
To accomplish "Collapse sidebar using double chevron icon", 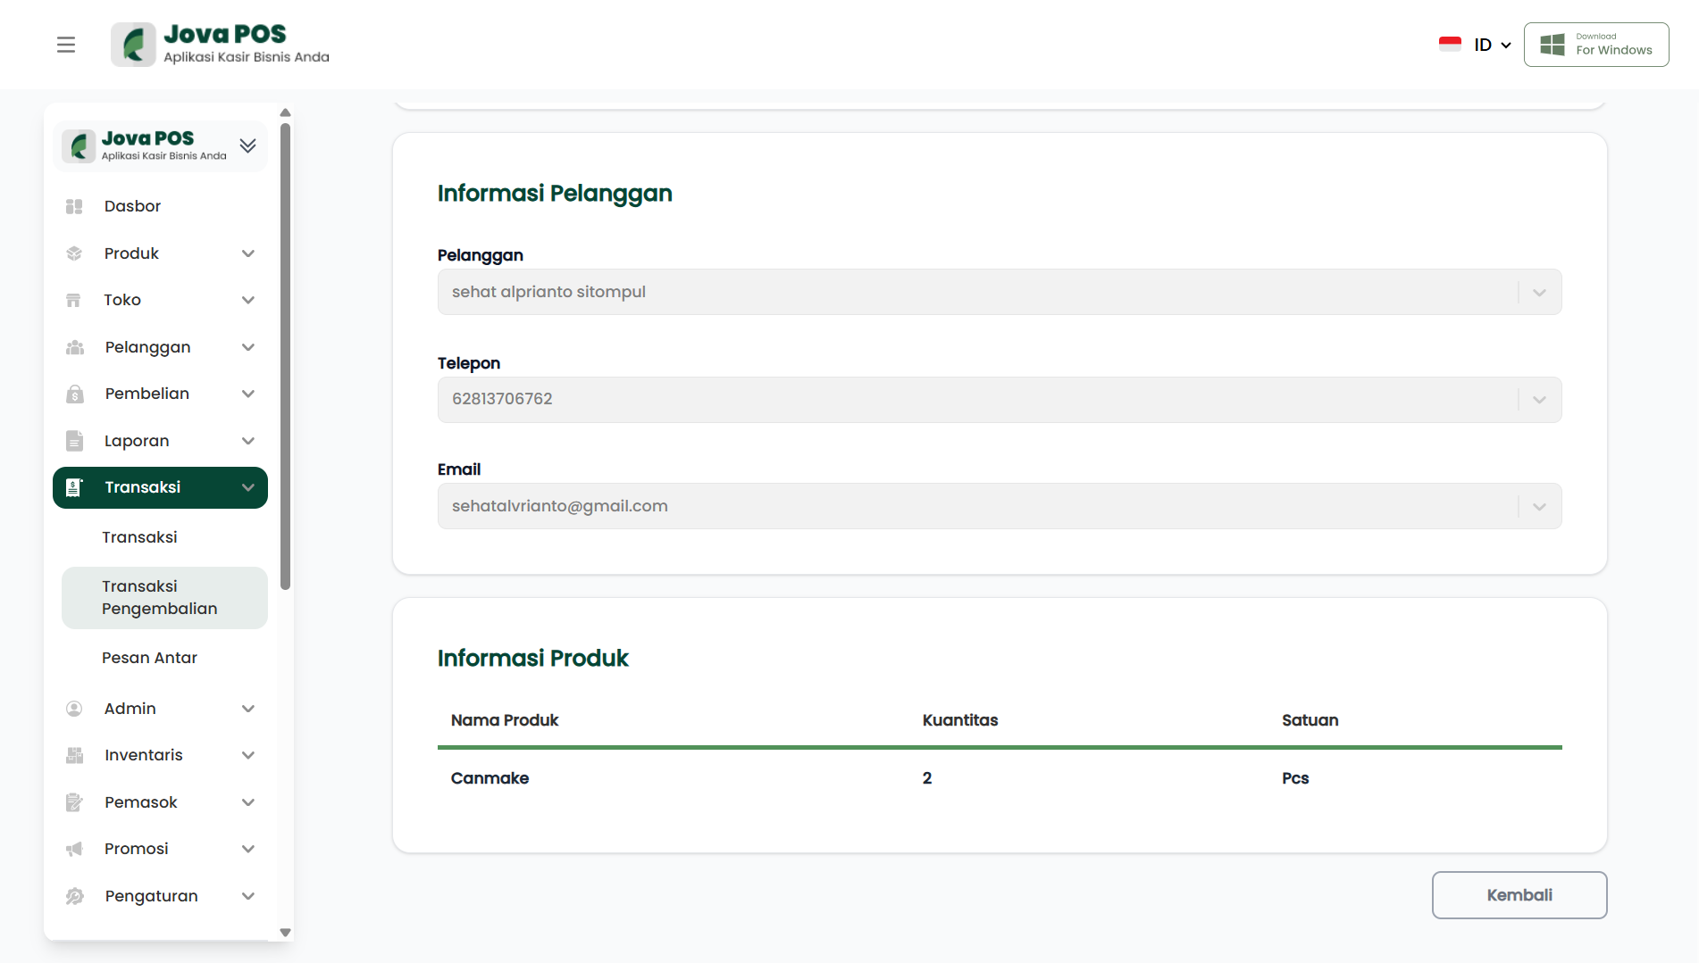I will point(247,145).
